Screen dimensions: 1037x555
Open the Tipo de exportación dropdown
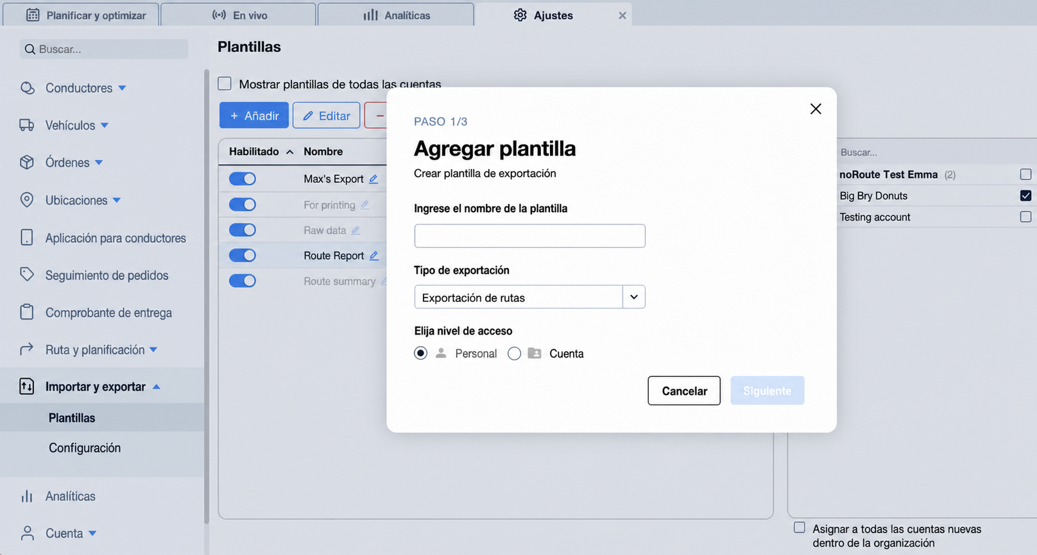tap(529, 297)
